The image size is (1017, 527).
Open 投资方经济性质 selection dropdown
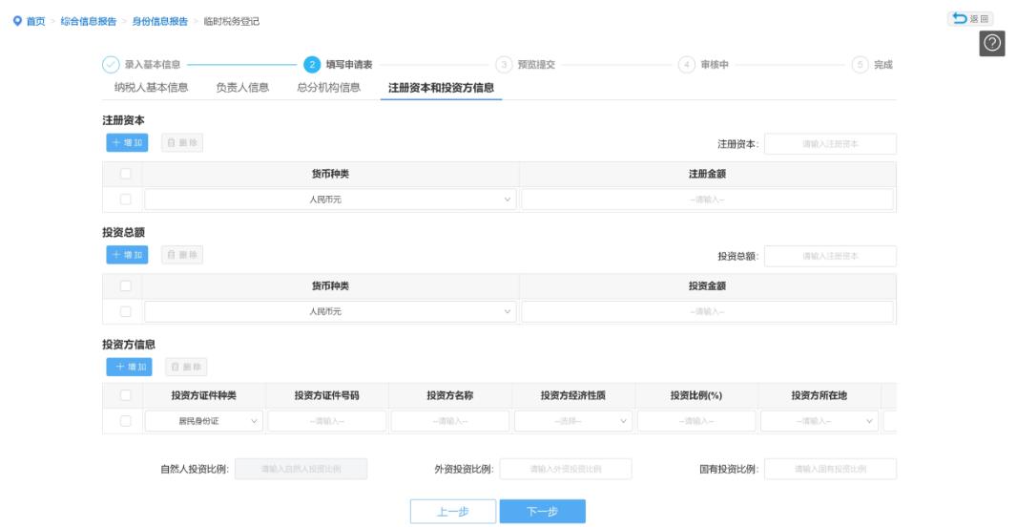click(573, 421)
